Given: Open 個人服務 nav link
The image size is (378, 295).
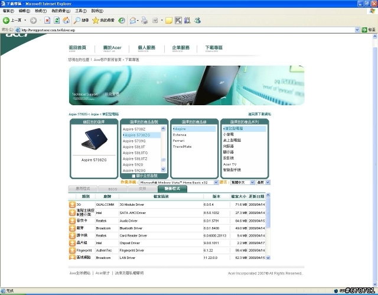Looking at the screenshot, I should click(146, 48).
